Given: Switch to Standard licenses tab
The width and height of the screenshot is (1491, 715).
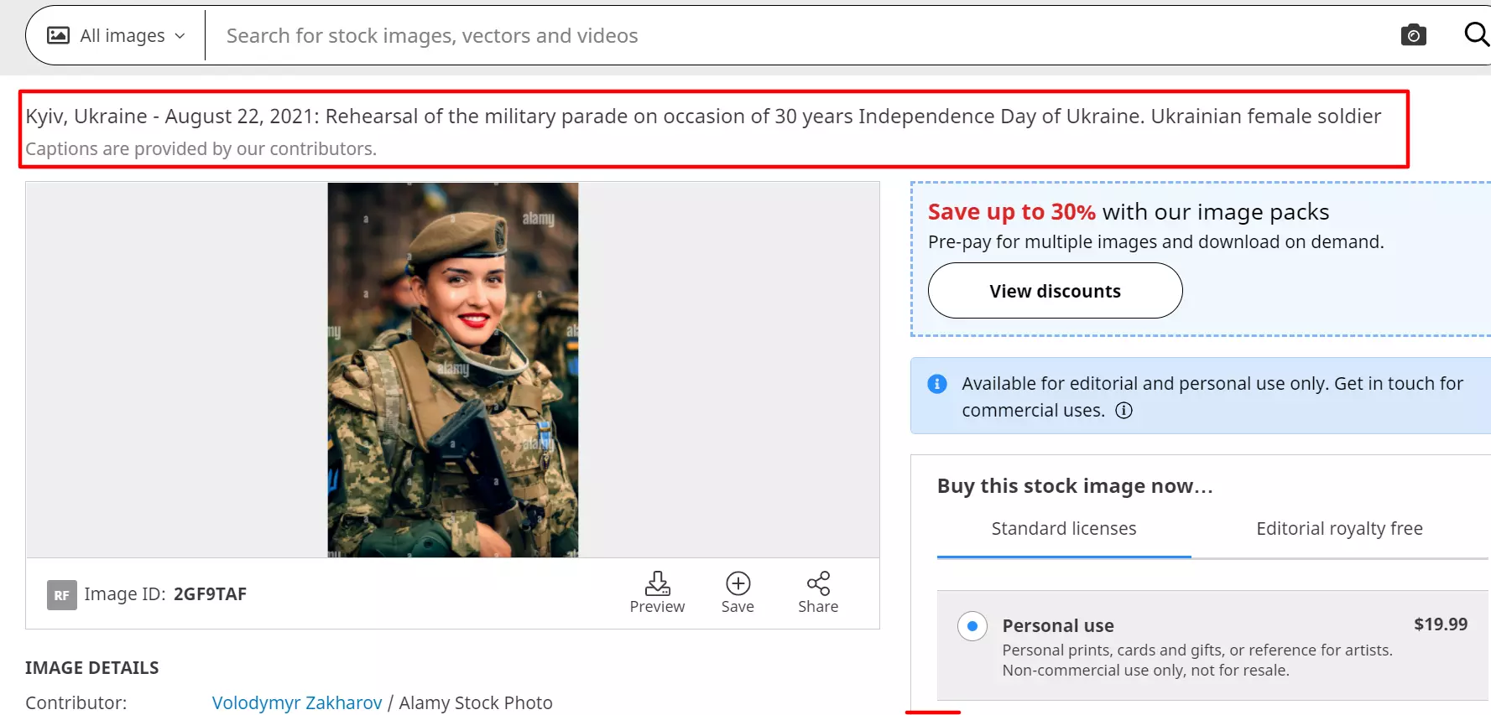Looking at the screenshot, I should 1063,529.
